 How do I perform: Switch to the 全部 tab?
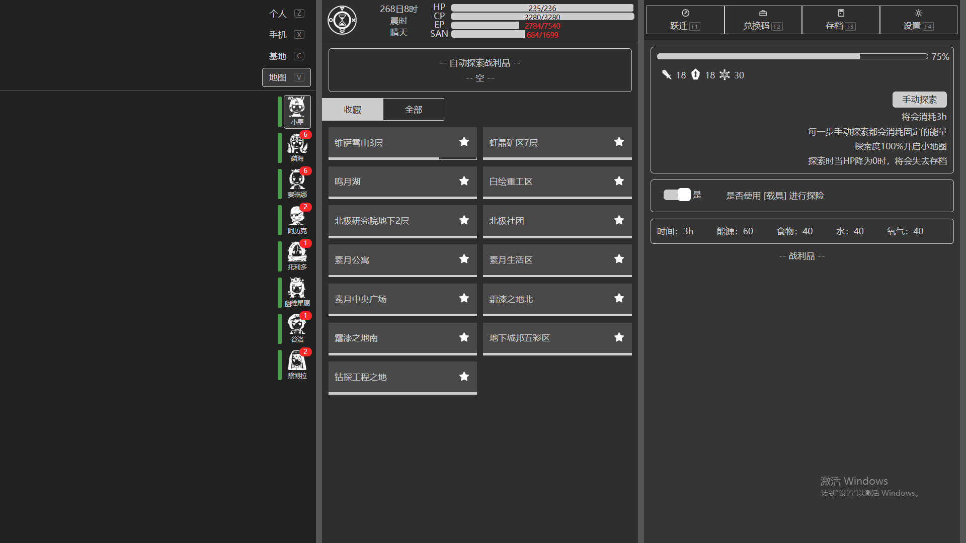pyautogui.click(x=414, y=110)
